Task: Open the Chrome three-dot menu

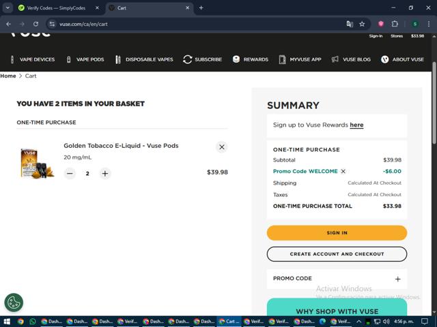Action: 429,25
